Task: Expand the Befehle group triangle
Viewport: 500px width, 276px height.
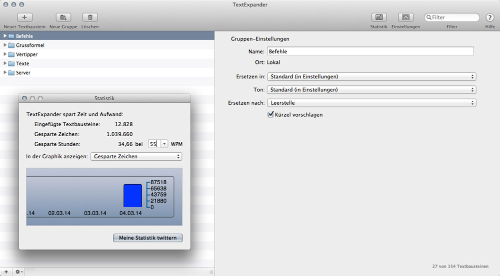Action: coord(5,36)
